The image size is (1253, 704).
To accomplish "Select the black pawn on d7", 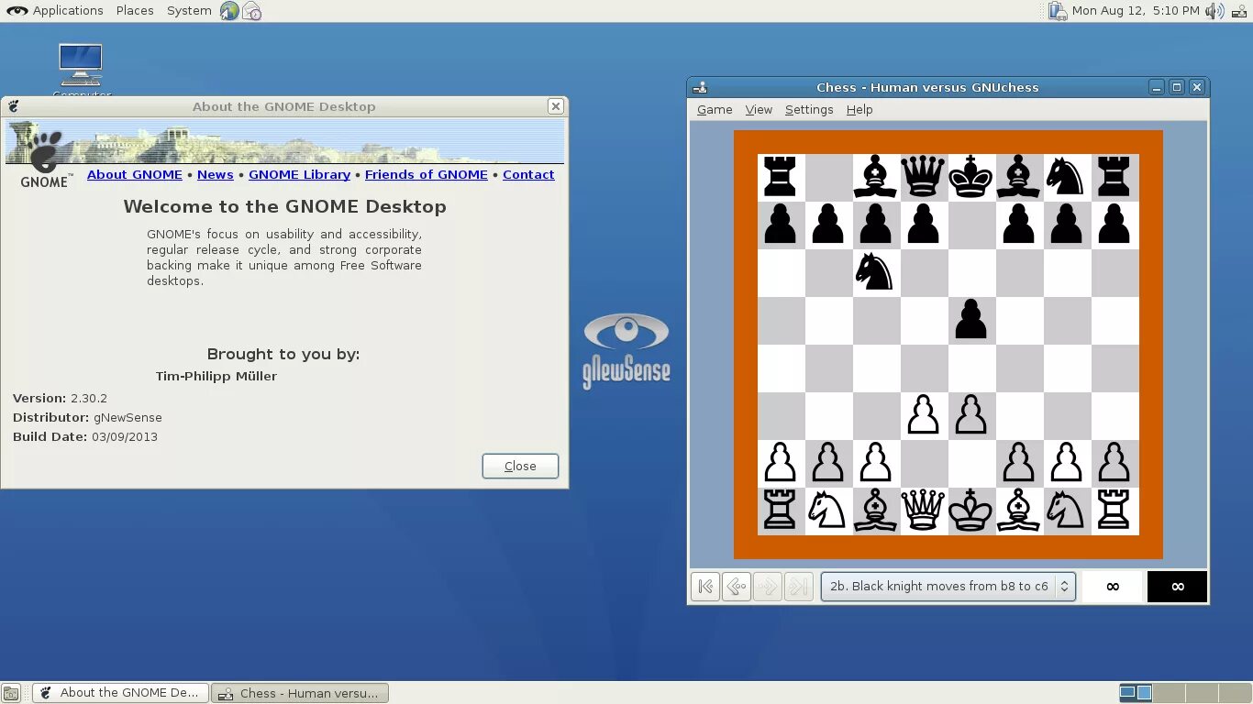I will (x=924, y=225).
